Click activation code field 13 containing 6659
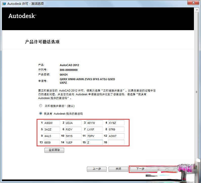This screenshot has height=183, width=201. point(52,142)
